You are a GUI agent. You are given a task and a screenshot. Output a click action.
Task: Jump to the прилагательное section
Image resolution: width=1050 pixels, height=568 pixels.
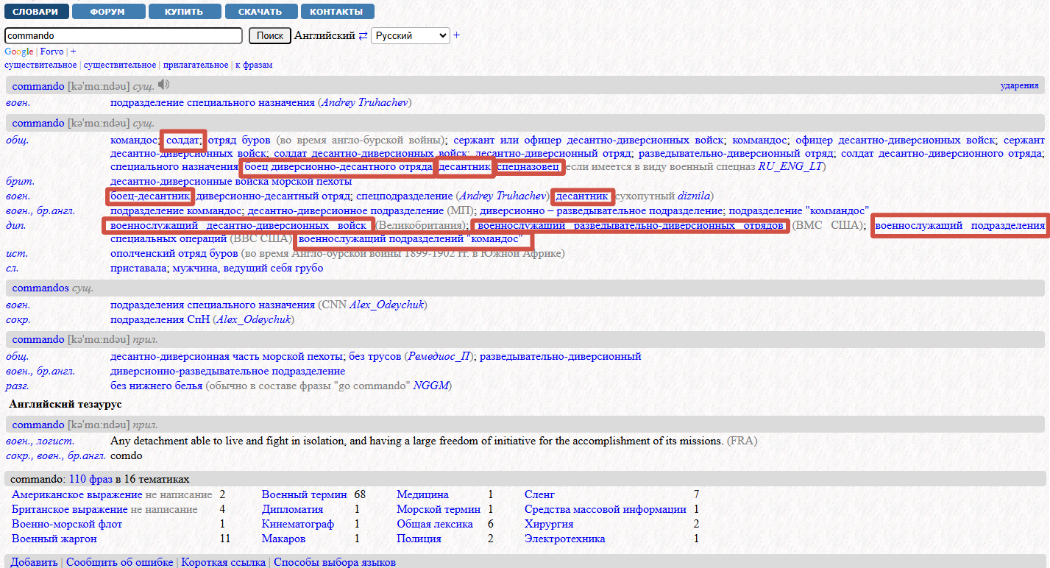196,65
